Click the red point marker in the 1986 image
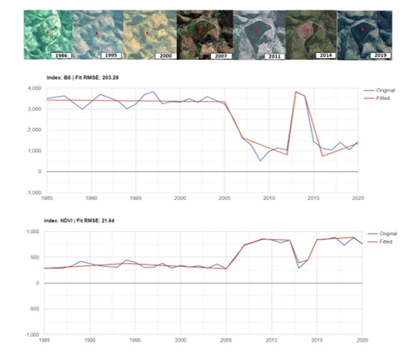This screenshot has width=410, height=360. pyautogui.click(x=47, y=32)
